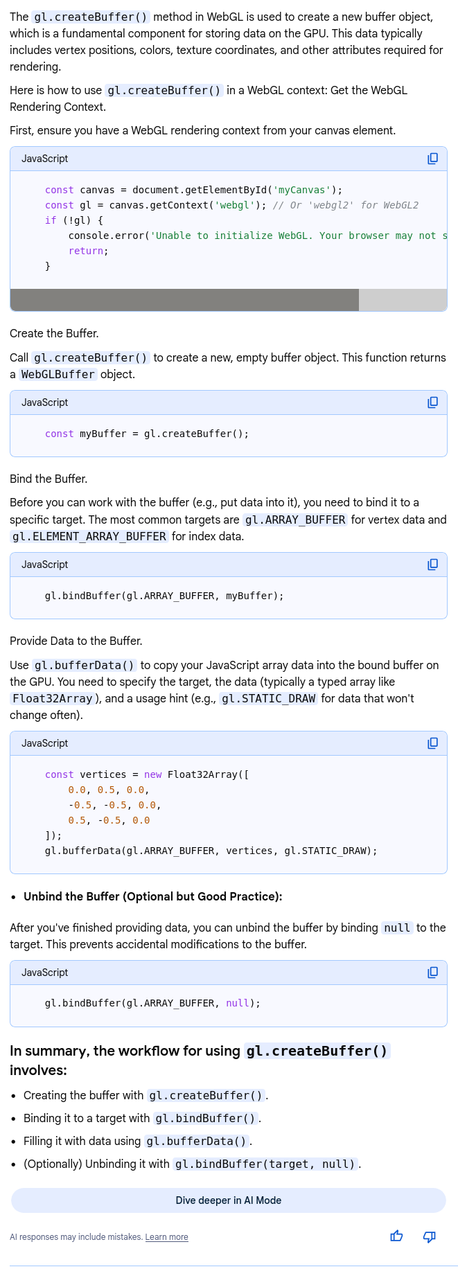Copy the bindBuffer null code snippet
The height and width of the screenshot is (1269, 458).
(432, 973)
